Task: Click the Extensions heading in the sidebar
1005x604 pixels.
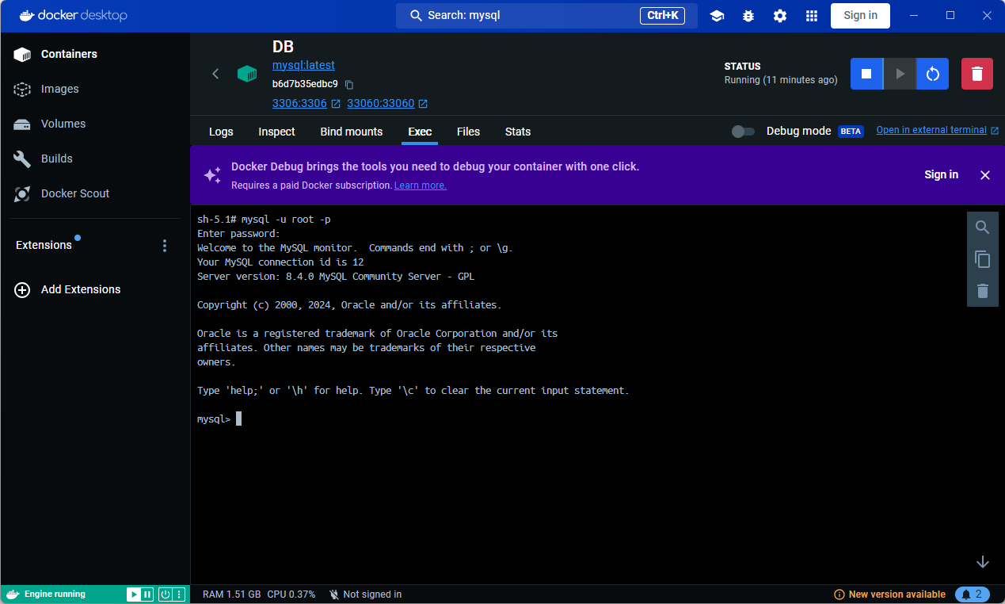Action: [x=44, y=246]
